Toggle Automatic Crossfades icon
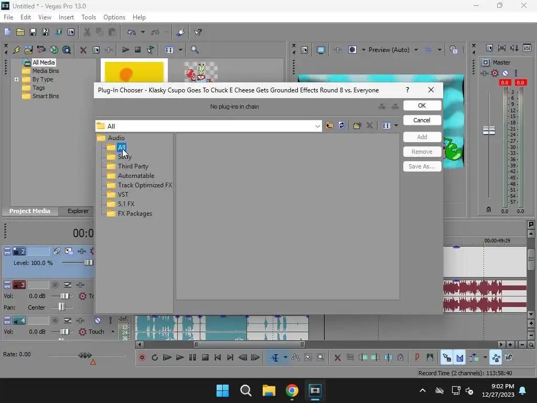This screenshot has width=537, height=403. click(460, 358)
